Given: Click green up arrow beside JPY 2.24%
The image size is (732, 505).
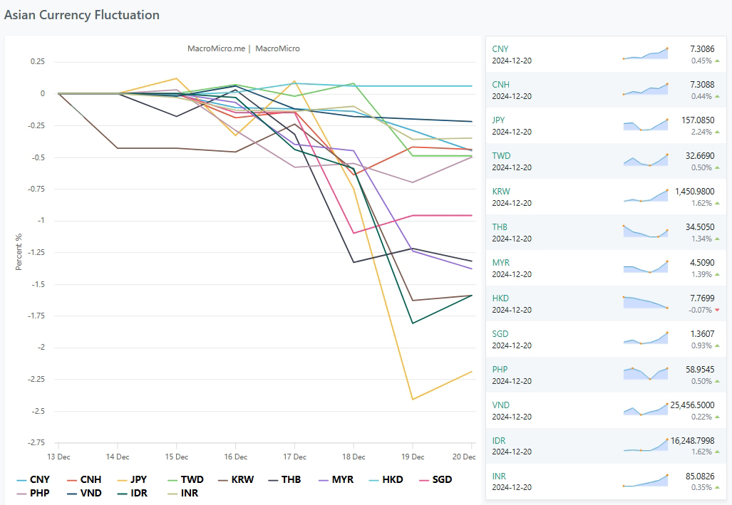Looking at the screenshot, I should 717,132.
